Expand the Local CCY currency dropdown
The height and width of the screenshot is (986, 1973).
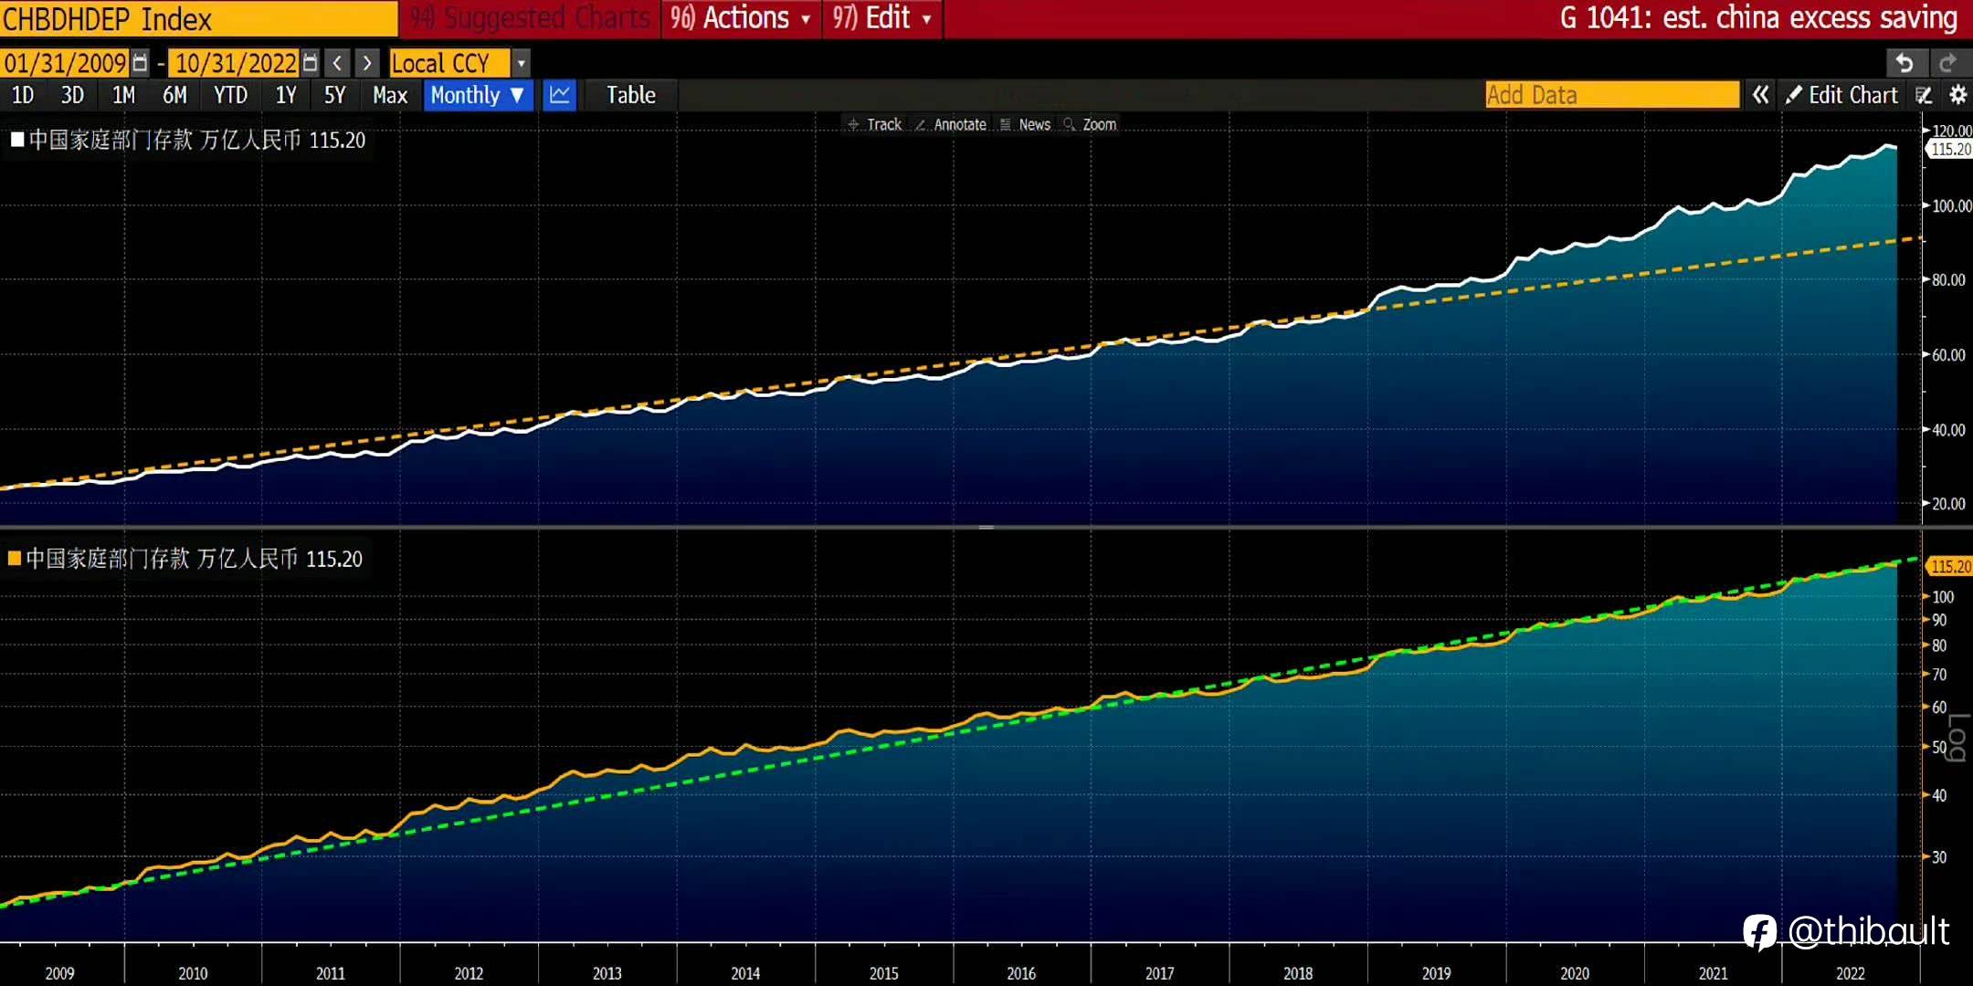522,63
